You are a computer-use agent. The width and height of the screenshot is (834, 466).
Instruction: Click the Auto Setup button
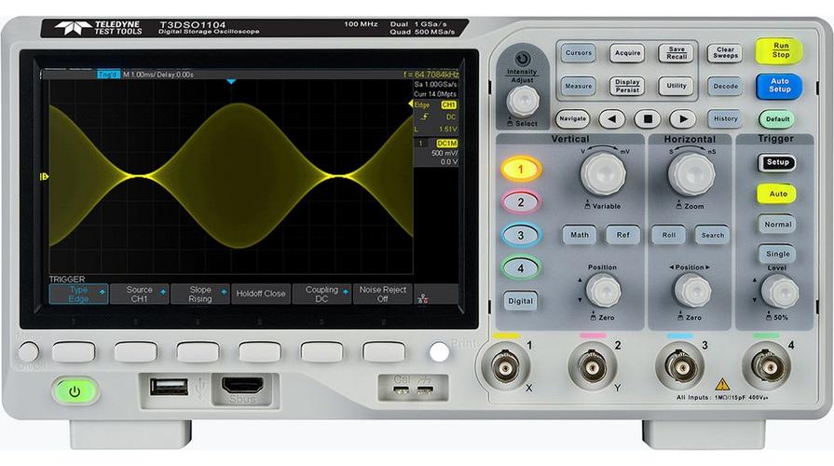click(779, 86)
